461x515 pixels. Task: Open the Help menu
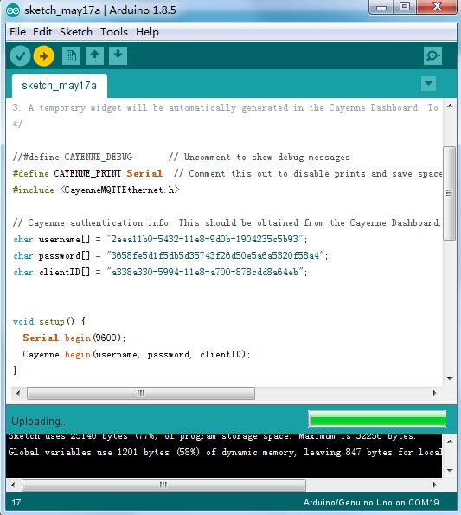click(147, 32)
